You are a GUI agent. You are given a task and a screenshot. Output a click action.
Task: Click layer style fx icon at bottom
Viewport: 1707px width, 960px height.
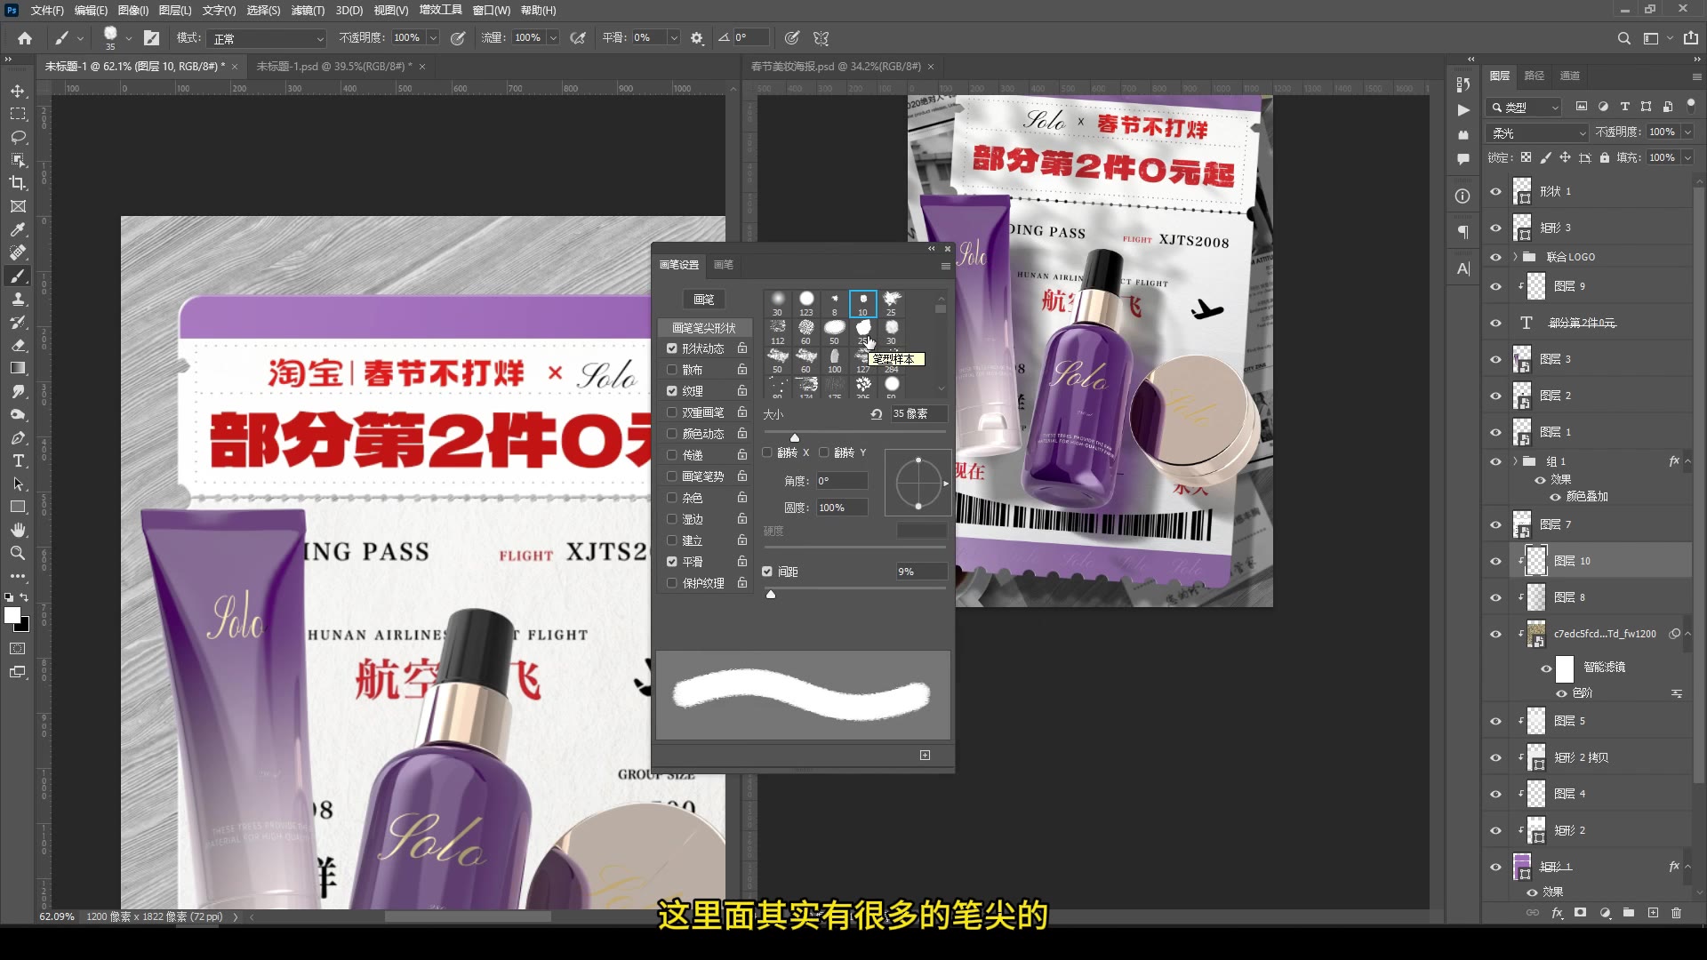tap(1557, 913)
